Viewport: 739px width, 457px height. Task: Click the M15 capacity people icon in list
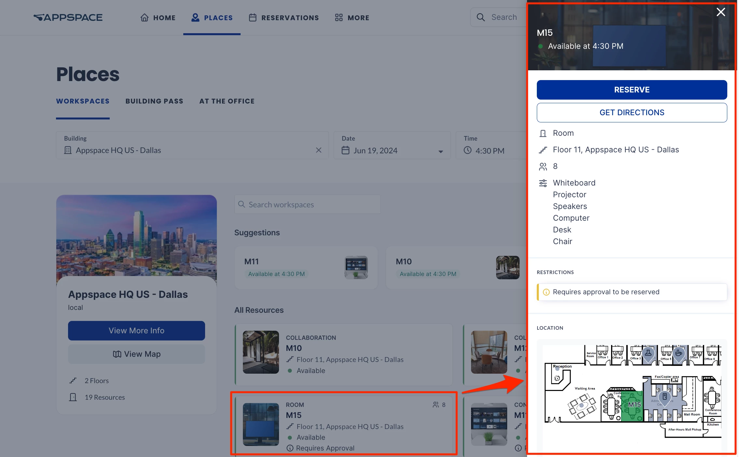pos(436,405)
